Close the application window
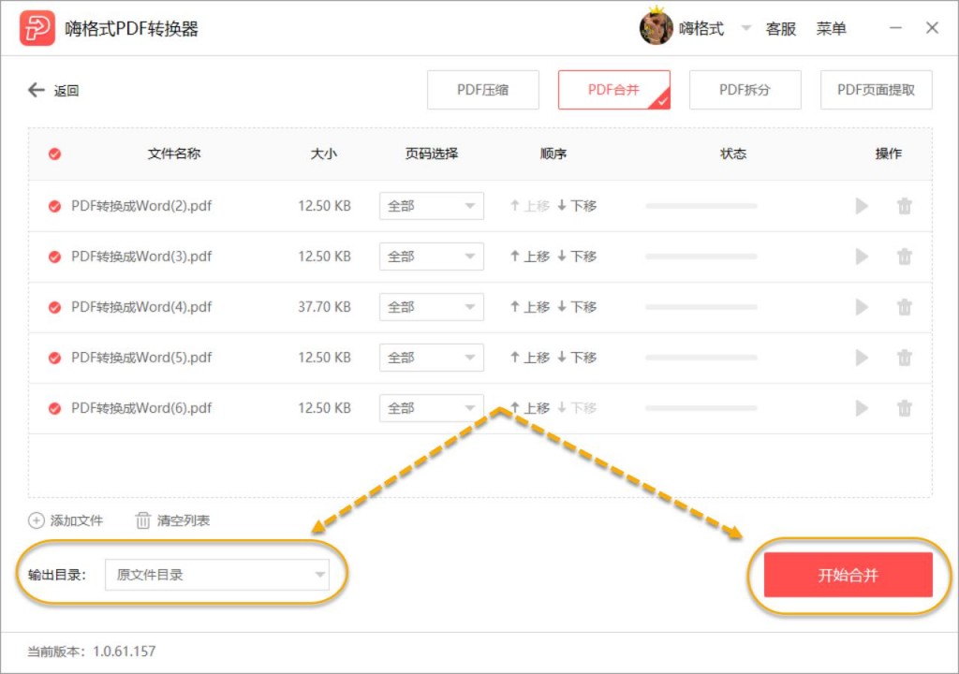This screenshot has width=959, height=674. pyautogui.click(x=932, y=28)
